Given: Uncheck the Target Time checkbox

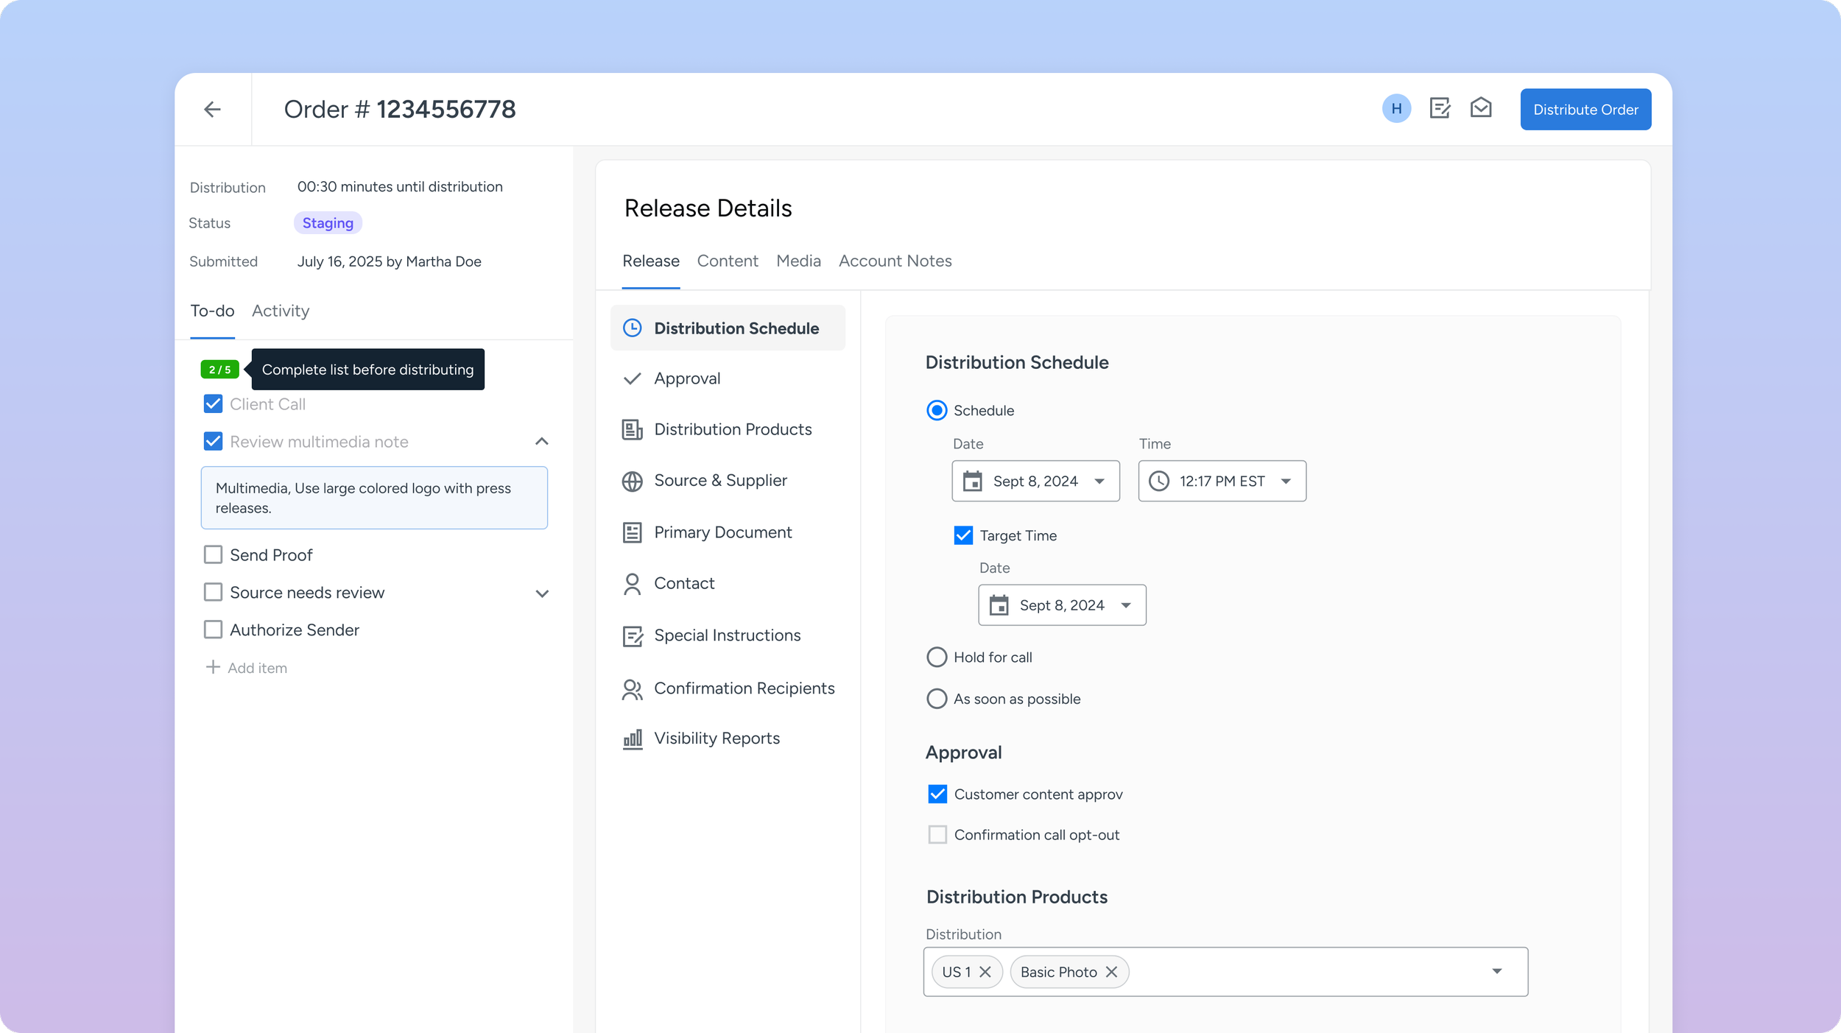Looking at the screenshot, I should click(963, 535).
